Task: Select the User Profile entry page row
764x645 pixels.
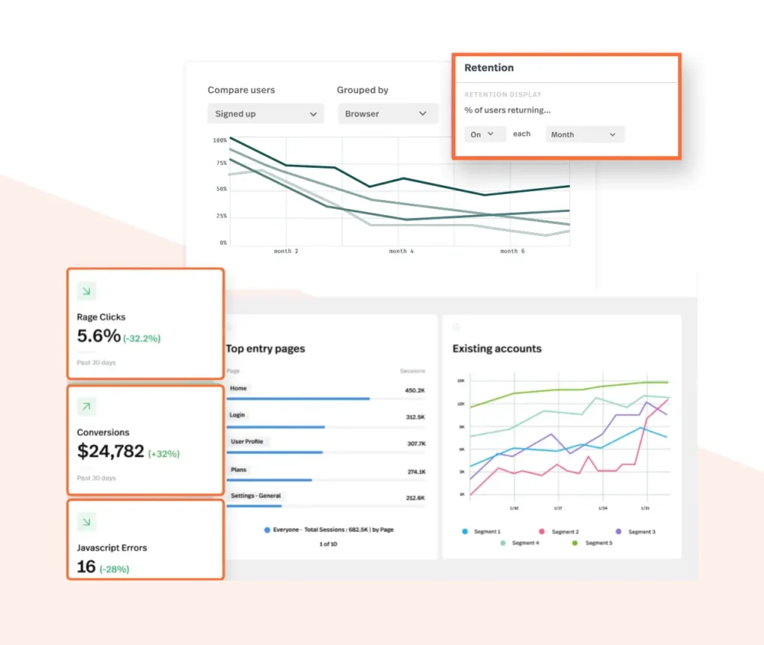Action: [x=326, y=446]
